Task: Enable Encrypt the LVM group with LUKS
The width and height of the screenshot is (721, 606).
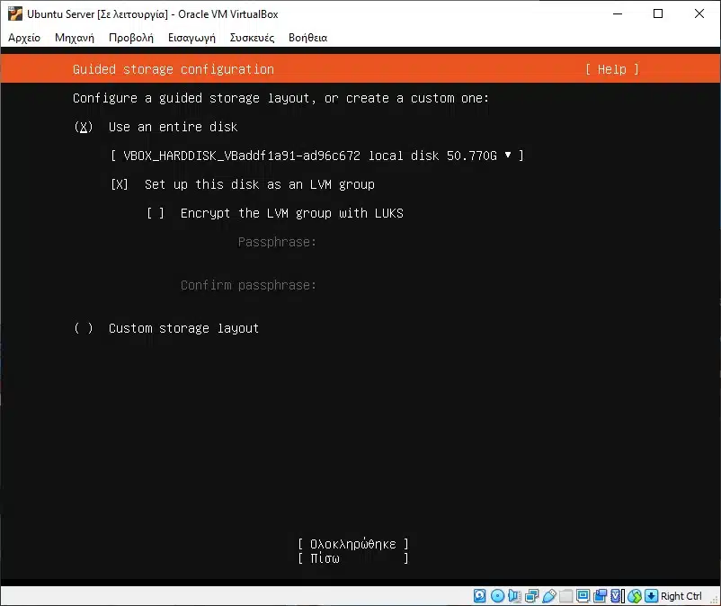Action: [156, 213]
